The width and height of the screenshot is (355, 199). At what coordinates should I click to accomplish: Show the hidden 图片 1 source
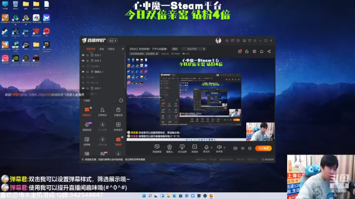coord(83,77)
